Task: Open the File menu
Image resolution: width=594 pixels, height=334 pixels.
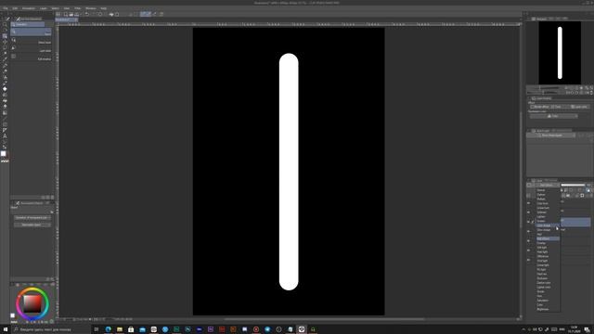Action: 6,8
